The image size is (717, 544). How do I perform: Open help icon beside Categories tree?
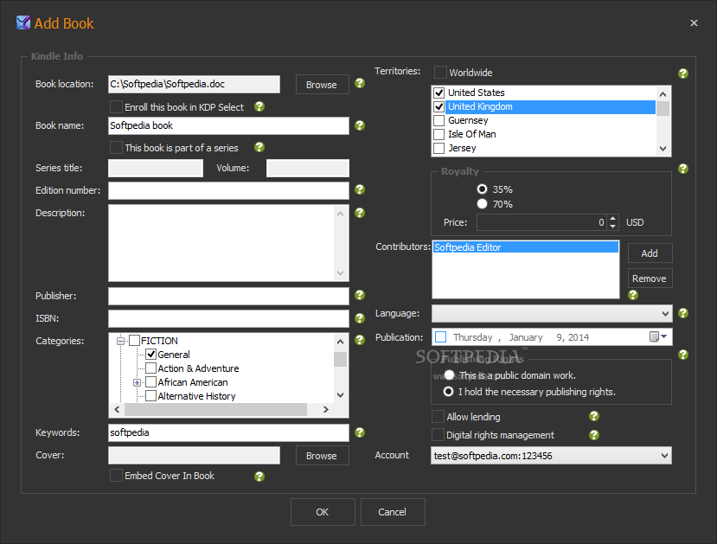[x=360, y=340]
